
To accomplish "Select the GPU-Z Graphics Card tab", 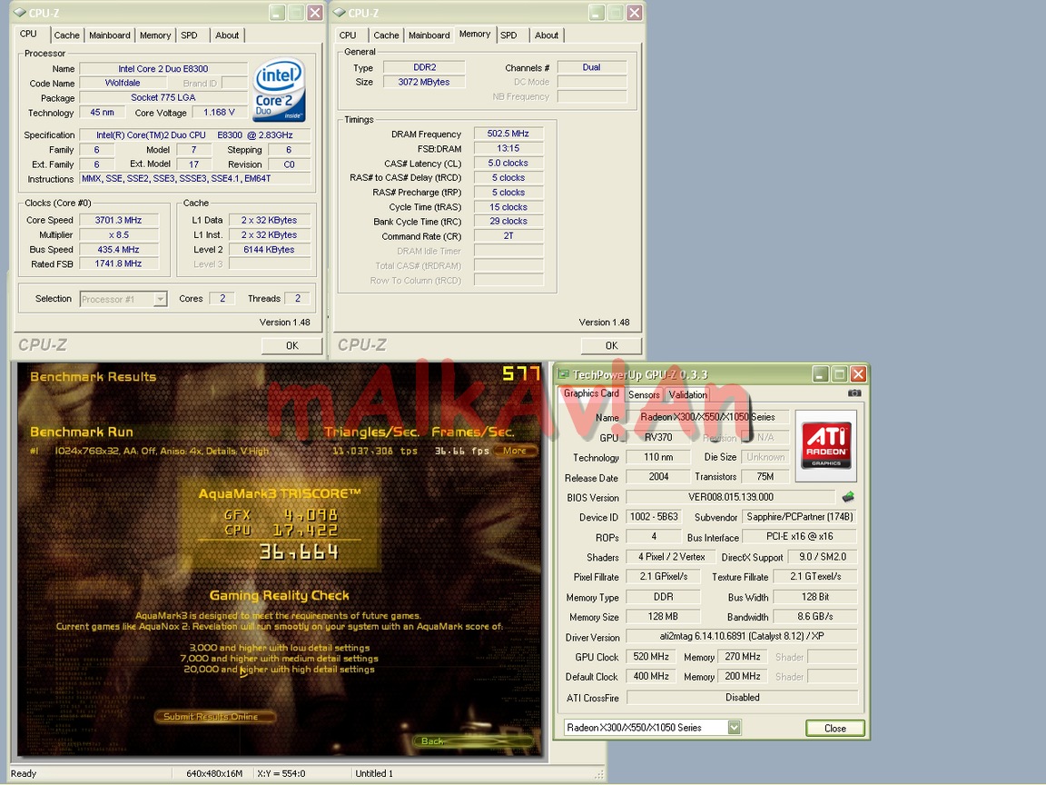I will tap(591, 393).
